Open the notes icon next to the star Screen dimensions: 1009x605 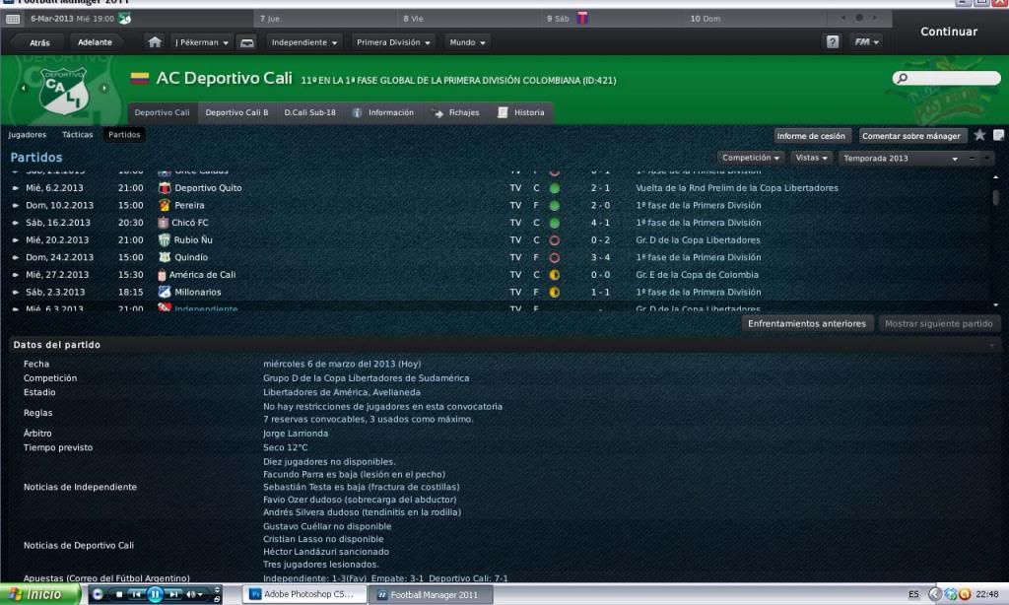point(999,135)
